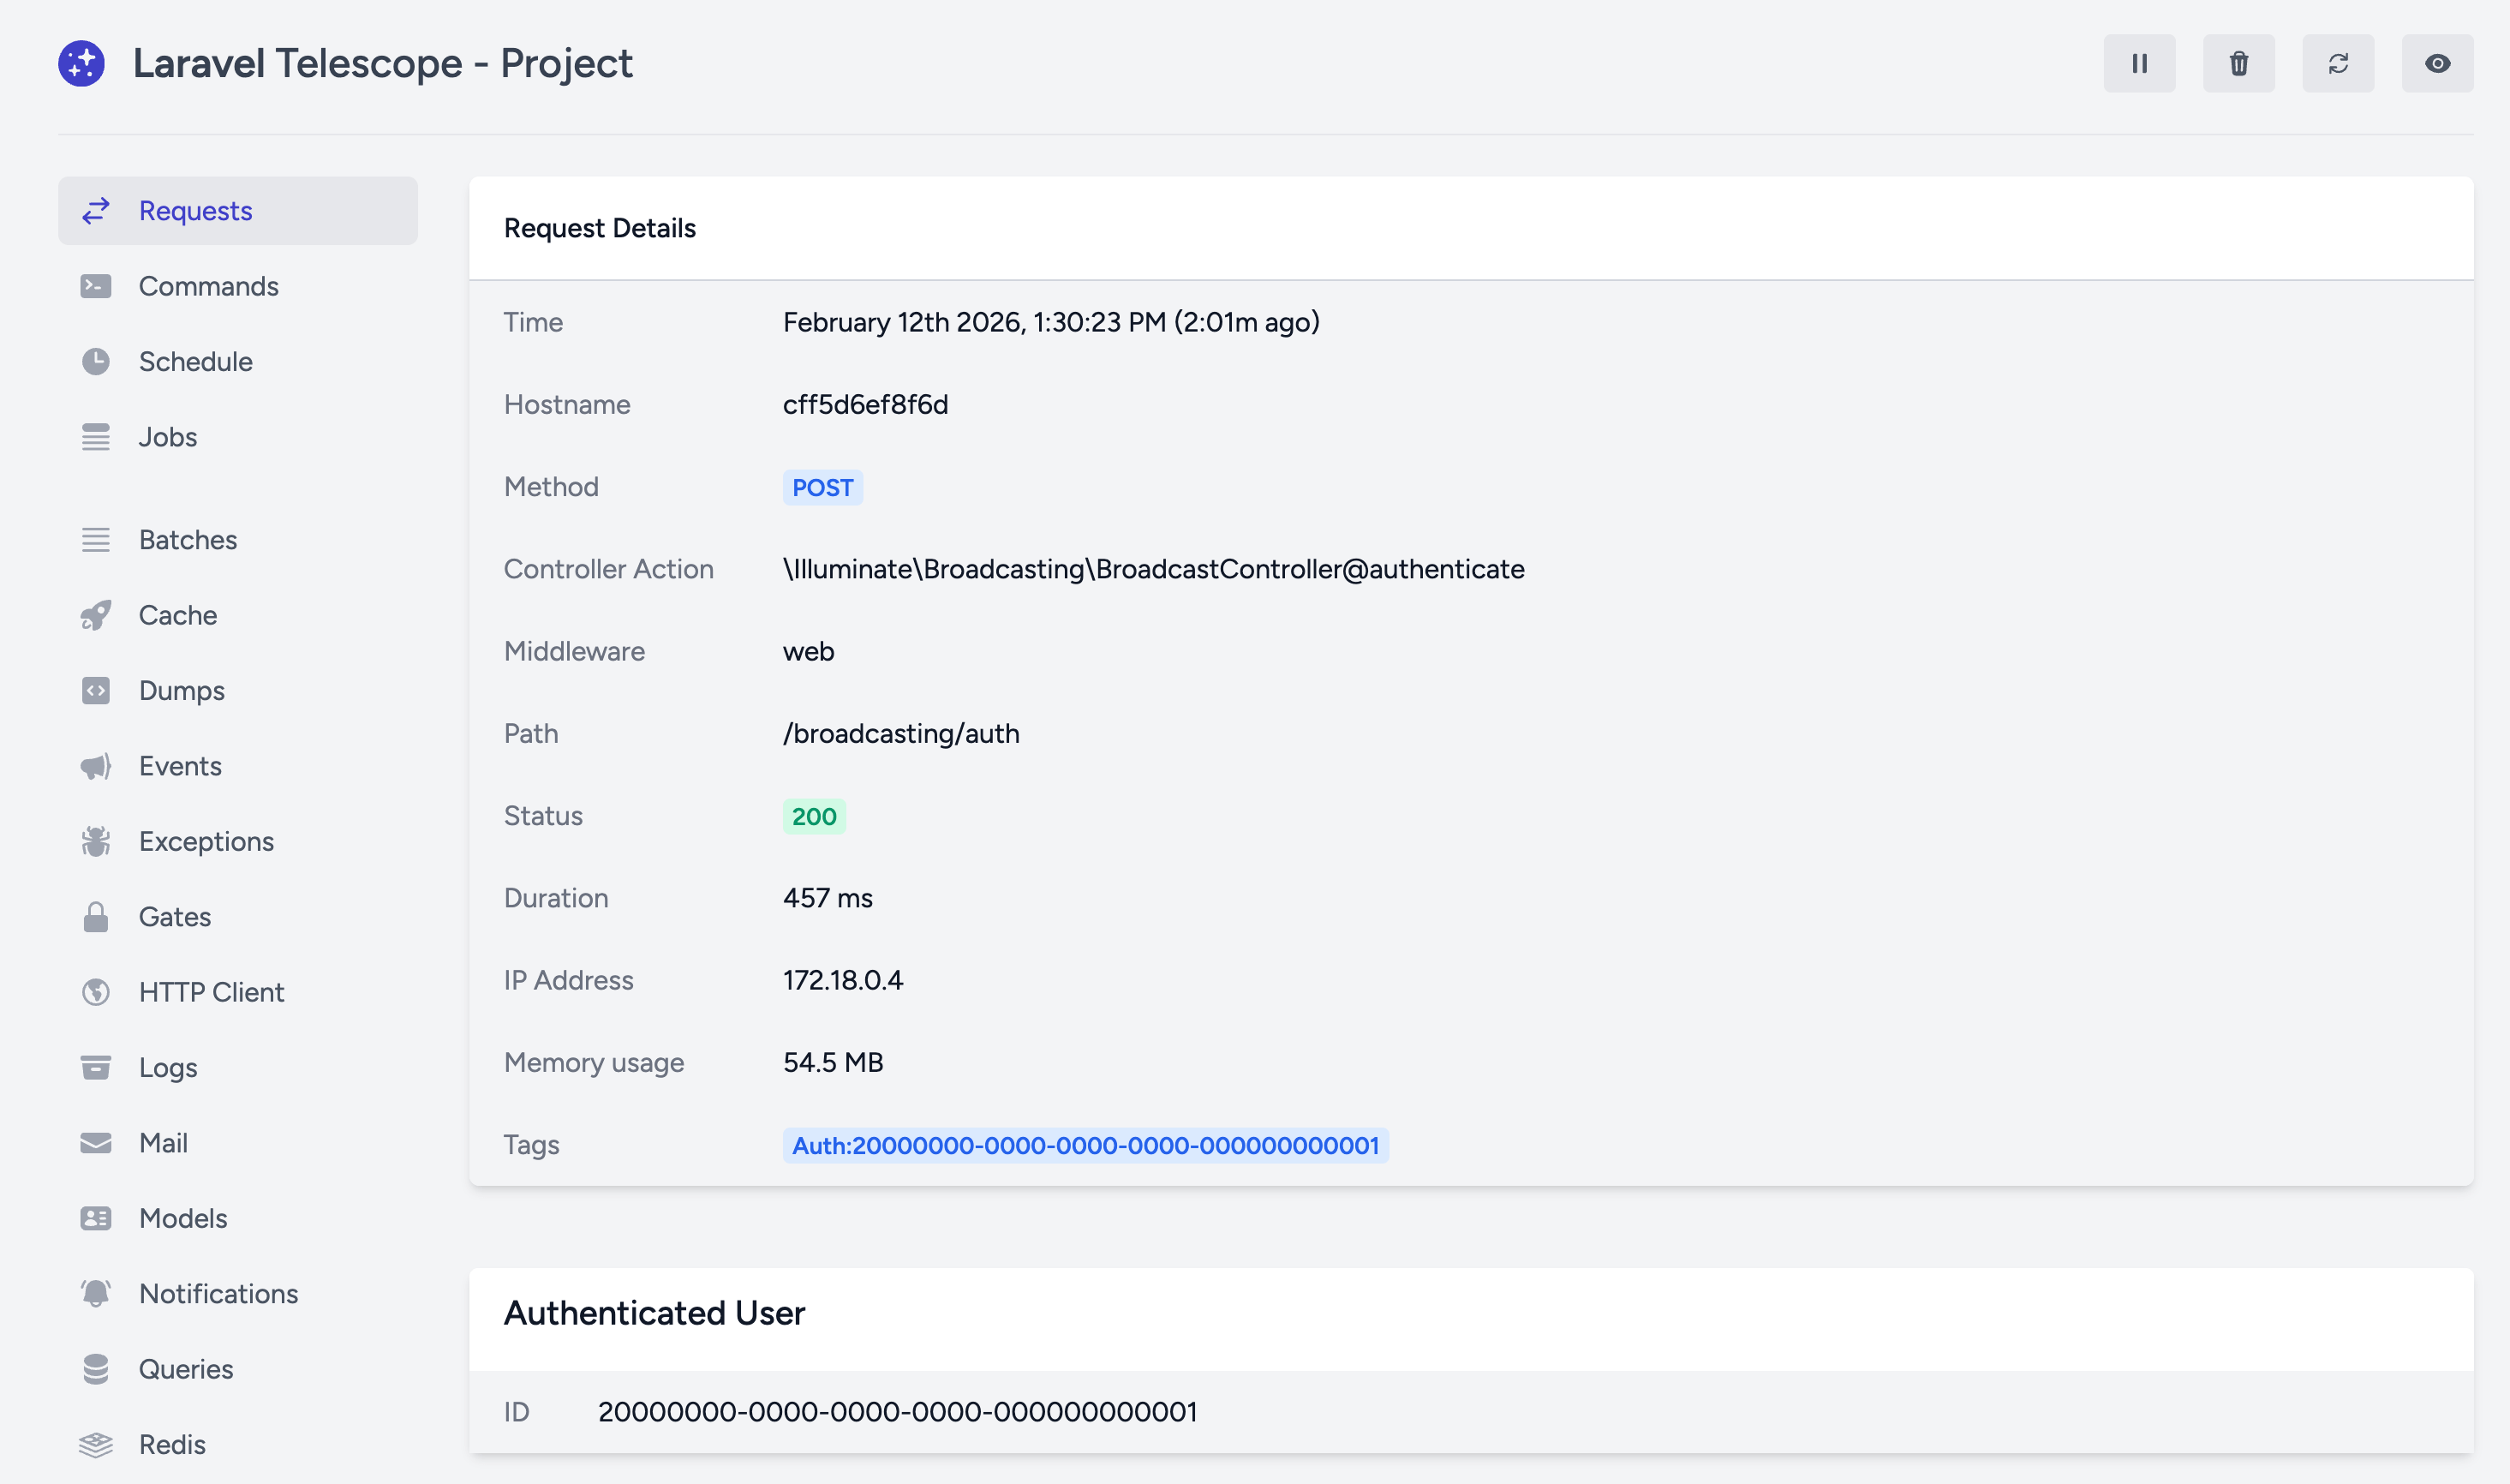
Task: Go to Schedule via clock icon
Action: 96,362
